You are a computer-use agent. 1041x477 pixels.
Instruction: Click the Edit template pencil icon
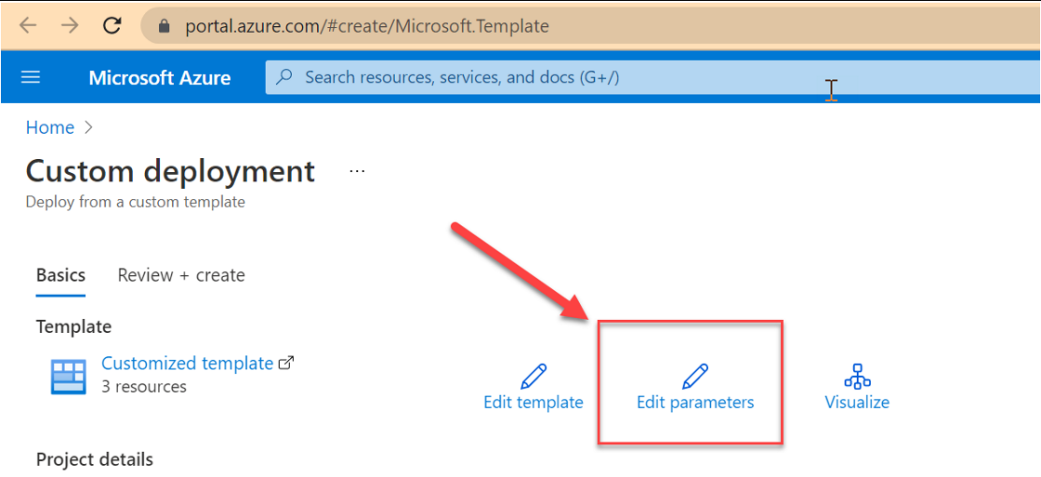tap(534, 376)
